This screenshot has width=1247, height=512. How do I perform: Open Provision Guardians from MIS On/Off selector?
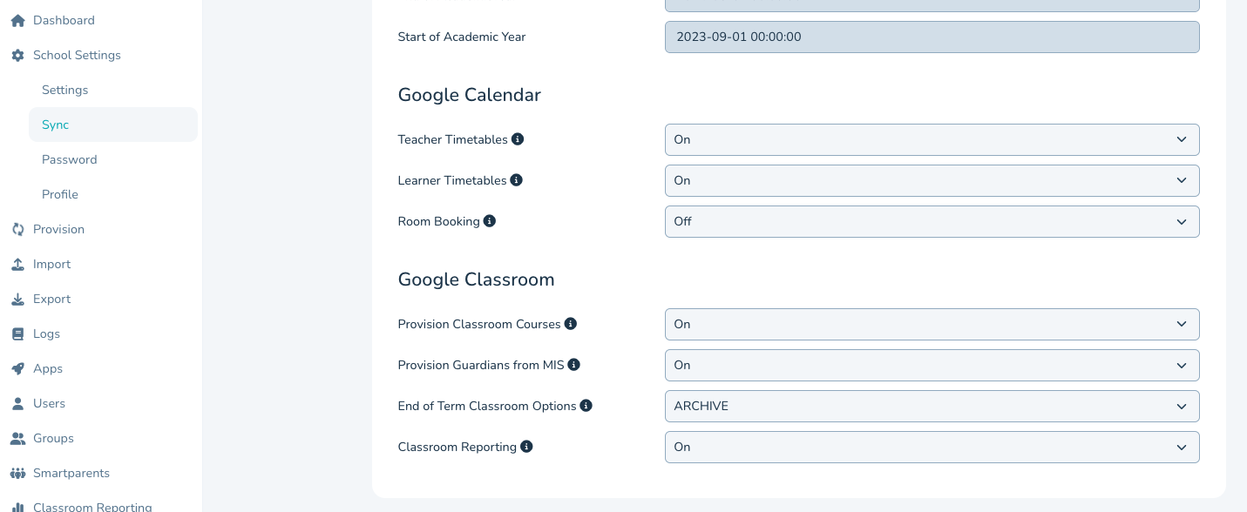932,365
